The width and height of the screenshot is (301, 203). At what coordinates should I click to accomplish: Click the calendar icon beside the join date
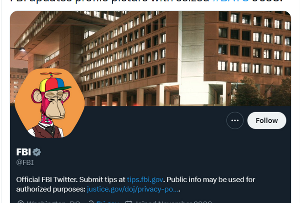pyautogui.click(x=129, y=202)
